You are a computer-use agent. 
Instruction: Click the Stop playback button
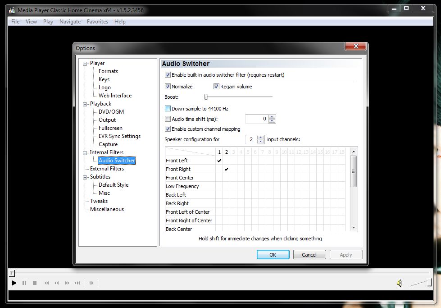[35, 283]
